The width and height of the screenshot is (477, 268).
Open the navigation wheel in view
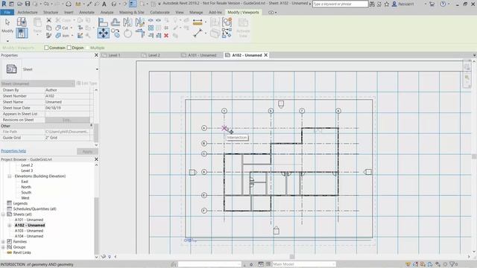467,67
